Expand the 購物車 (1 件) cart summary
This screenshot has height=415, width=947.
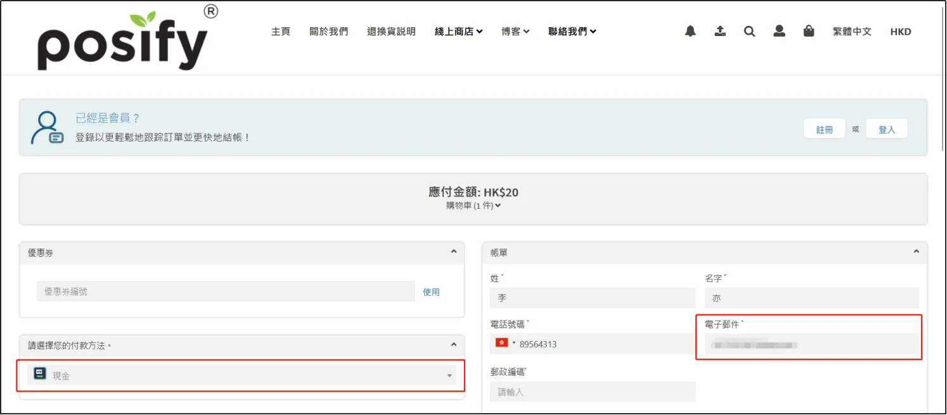(x=473, y=205)
